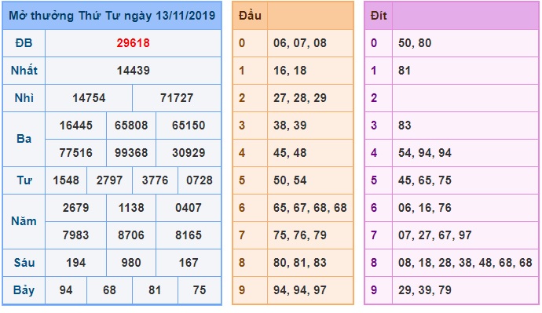
Task: Click Sáu prize number 194
Action: click(75, 263)
